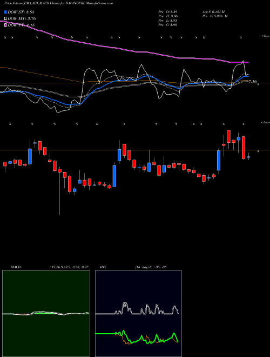Image resolution: width=270 pixels, height=357 pixels.
Task: Select the 'DOW MT: 3.76' legend label
Action: 22,19
